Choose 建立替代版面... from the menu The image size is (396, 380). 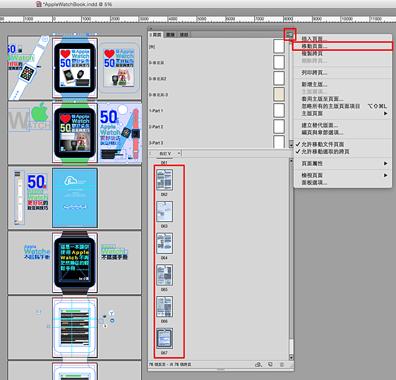pos(343,125)
